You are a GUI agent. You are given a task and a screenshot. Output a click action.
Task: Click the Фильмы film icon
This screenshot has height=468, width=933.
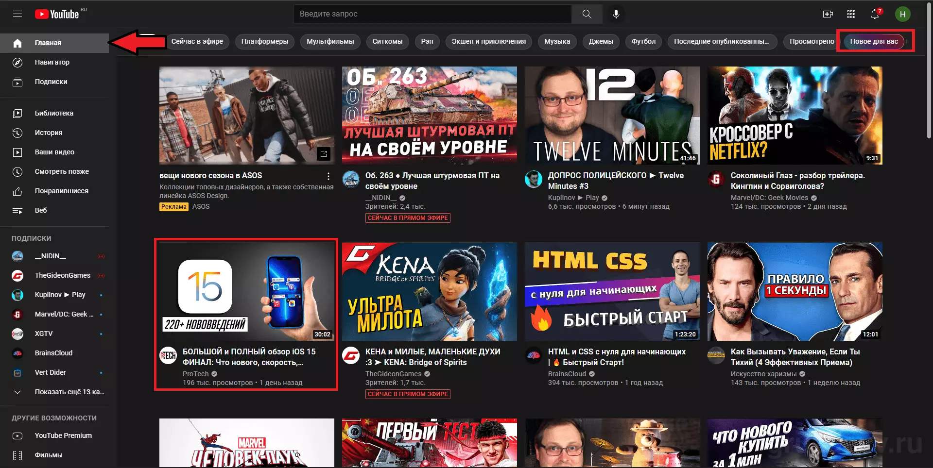17,455
